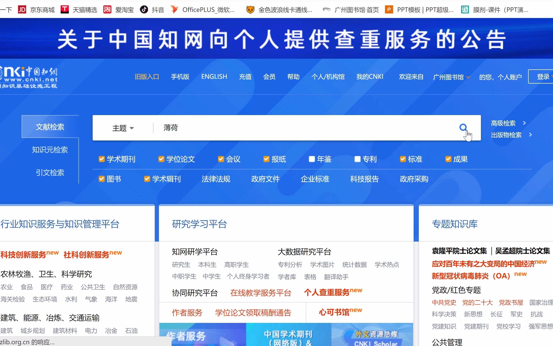
Task: Open the 出版物检索 link
Action: tap(506, 135)
